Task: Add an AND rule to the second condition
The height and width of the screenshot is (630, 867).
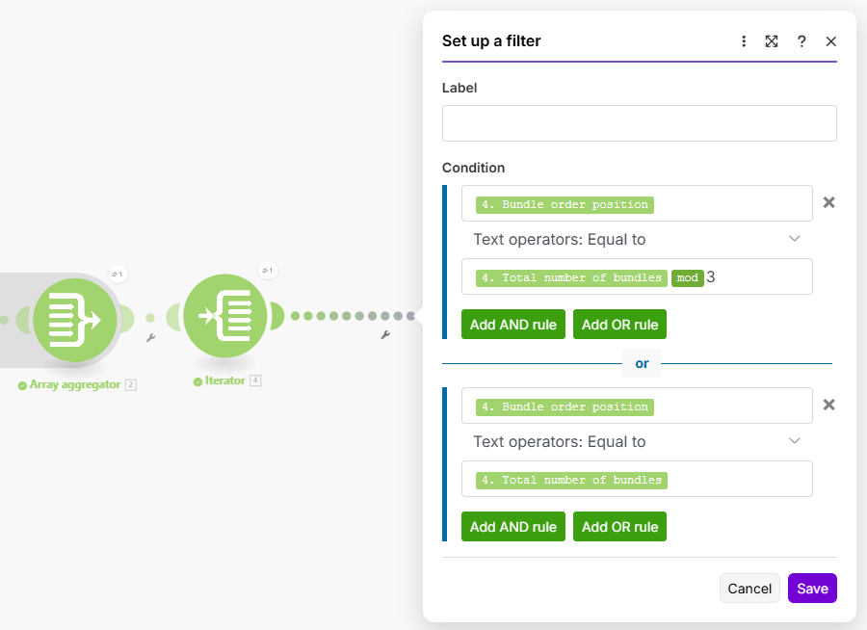Action: tap(513, 527)
